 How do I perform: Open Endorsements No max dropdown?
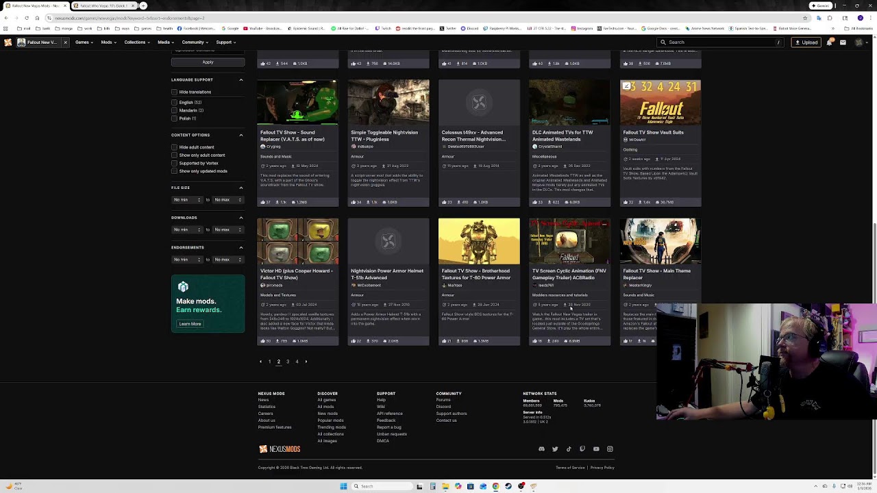[228, 260]
